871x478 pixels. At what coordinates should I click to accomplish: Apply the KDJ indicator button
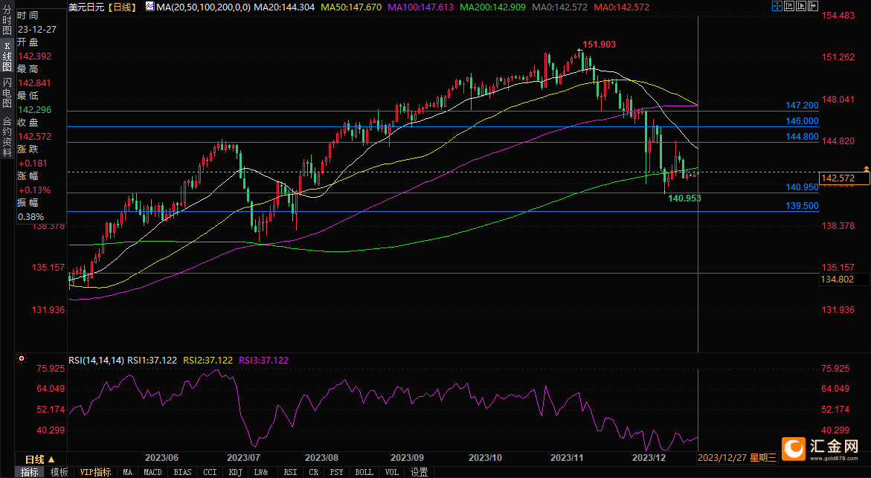click(x=236, y=473)
